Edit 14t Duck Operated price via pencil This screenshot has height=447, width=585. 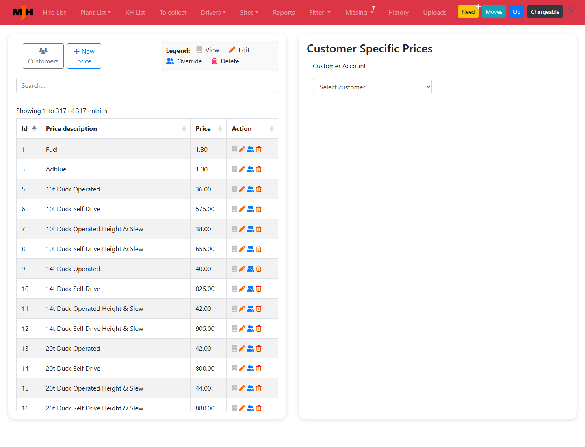tap(242, 269)
